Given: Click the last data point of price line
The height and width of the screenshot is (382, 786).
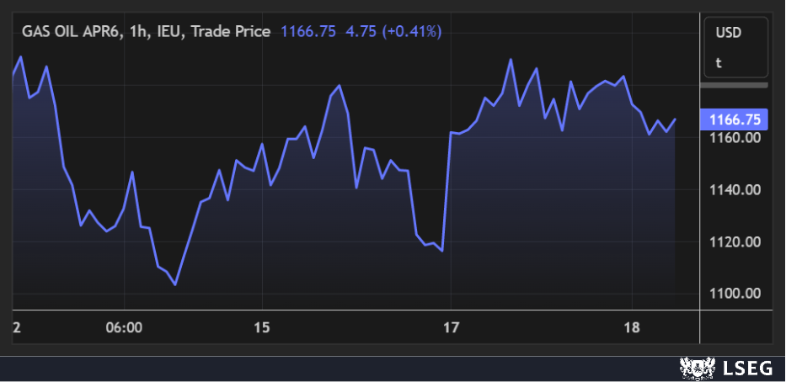Looking at the screenshot, I should pyautogui.click(x=676, y=119).
